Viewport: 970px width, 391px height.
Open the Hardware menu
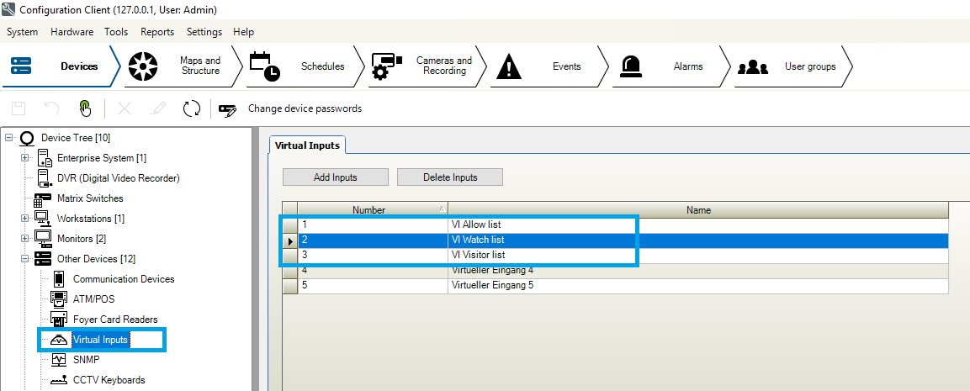click(x=72, y=32)
